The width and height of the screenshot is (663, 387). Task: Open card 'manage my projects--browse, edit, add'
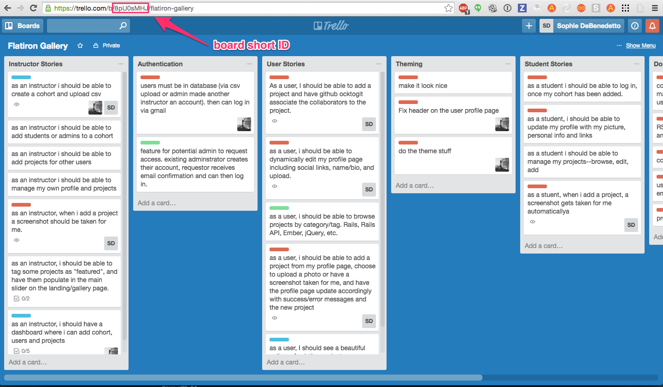[x=582, y=162]
